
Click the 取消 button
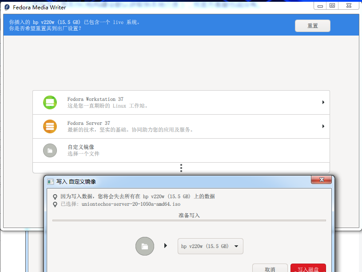point(270,269)
